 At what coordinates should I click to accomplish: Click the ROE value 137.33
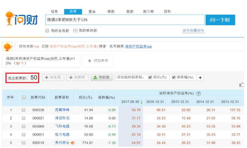pos(235,110)
